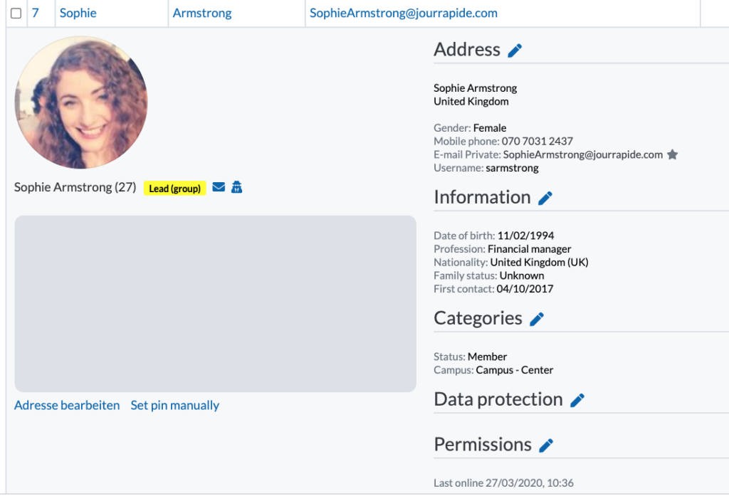This screenshot has width=729, height=496.
Task: Open Categories editor with pencil icon
Action: pyautogui.click(x=537, y=319)
